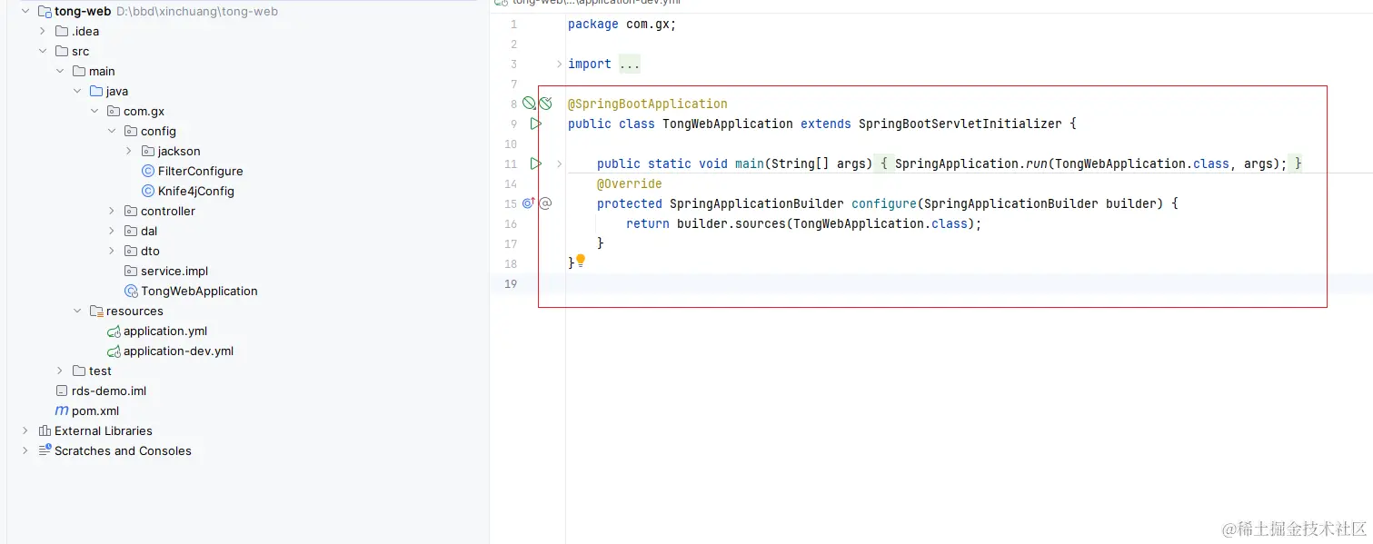Click the FilterConfigure class icon
Screen dimensions: 1373x544
(148, 172)
